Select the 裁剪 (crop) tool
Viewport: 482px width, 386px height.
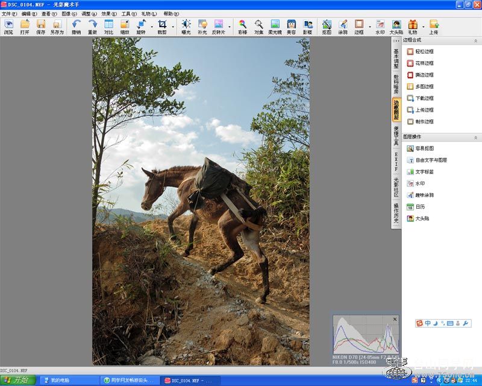click(x=162, y=27)
